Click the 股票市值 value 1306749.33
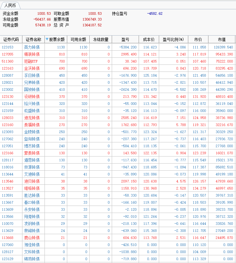The image size is (236, 263). pos(92,19)
